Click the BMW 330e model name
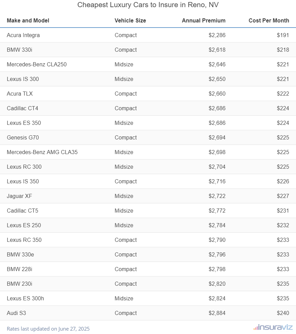Viewport: 296px width, 334px height. pyautogui.click(x=20, y=254)
